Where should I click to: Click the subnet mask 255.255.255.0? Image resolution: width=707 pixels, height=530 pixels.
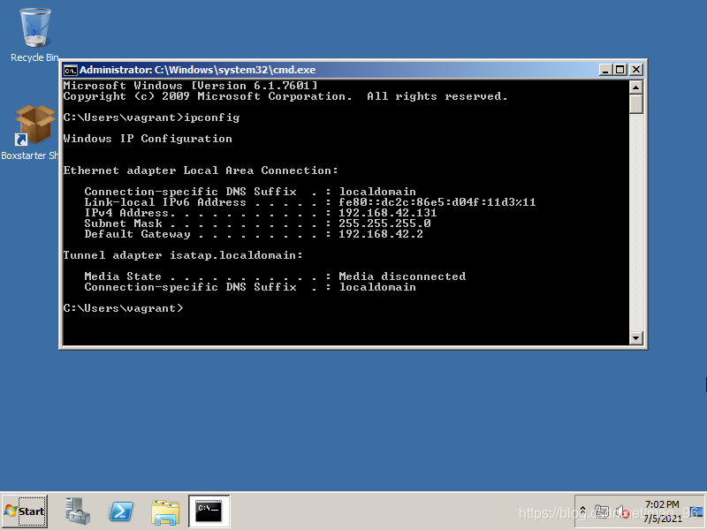[x=384, y=223]
